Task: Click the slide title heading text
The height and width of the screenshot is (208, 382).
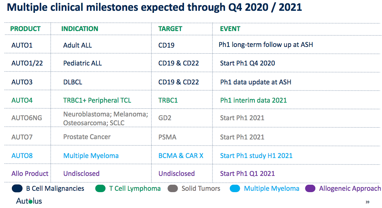Action: point(154,7)
